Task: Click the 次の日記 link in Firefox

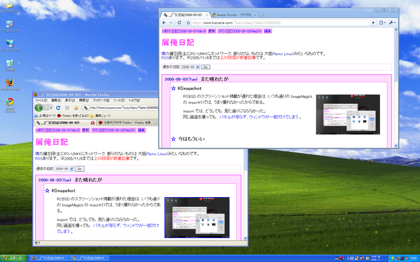Action: coord(113,130)
